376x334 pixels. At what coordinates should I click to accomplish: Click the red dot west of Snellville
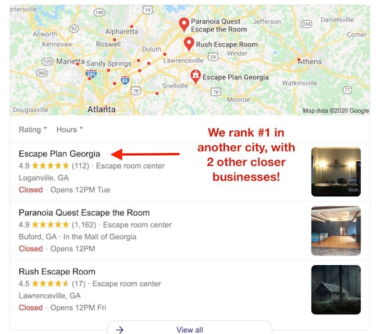157,93
